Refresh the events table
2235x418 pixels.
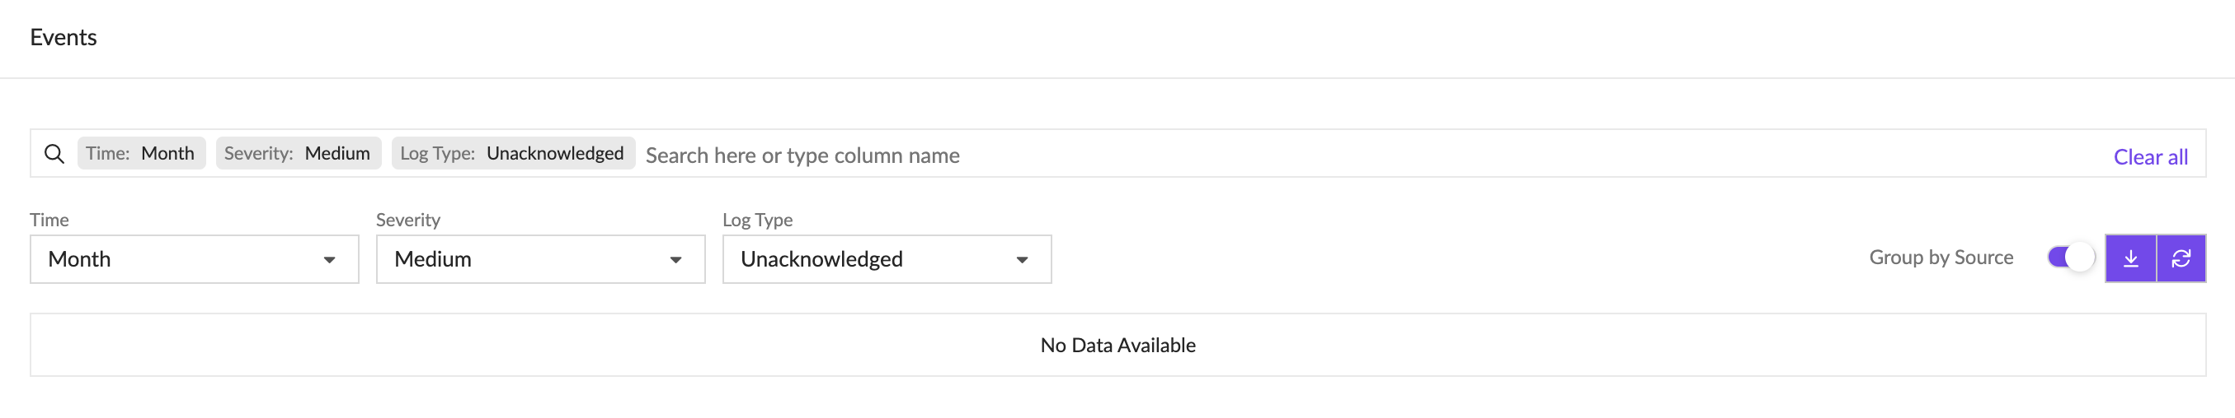click(2181, 258)
